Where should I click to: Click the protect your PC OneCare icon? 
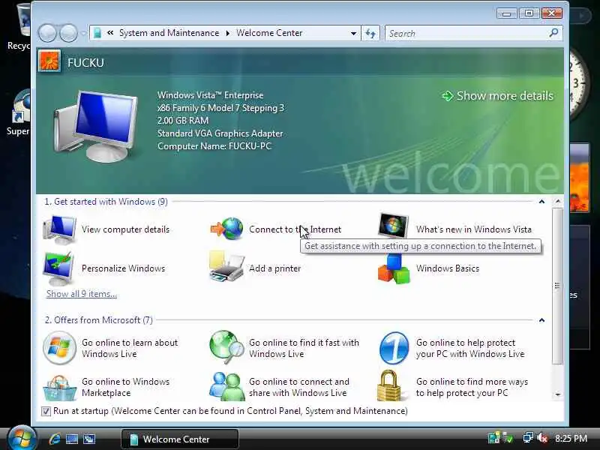pyautogui.click(x=394, y=348)
